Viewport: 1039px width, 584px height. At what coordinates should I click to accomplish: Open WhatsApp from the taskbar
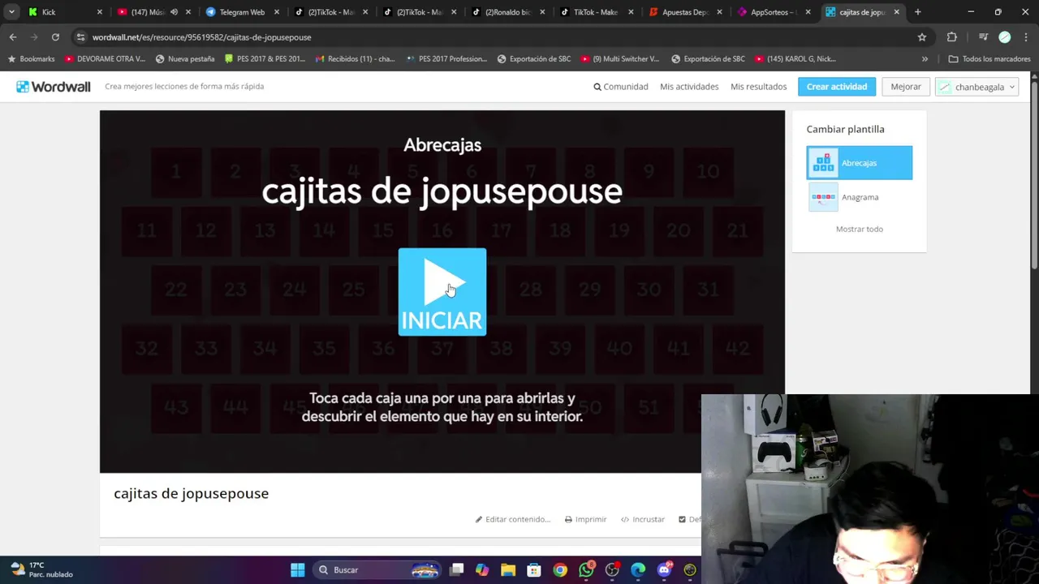click(586, 569)
